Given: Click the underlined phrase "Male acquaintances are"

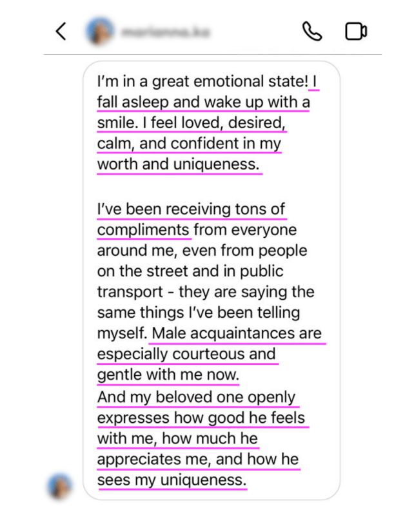Looking at the screenshot, I should point(236,333).
